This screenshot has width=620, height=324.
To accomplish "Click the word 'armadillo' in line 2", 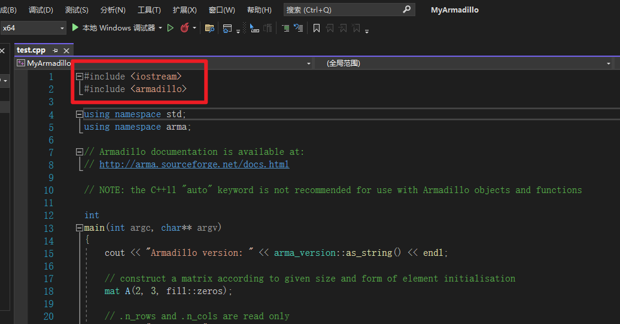I will pos(159,89).
